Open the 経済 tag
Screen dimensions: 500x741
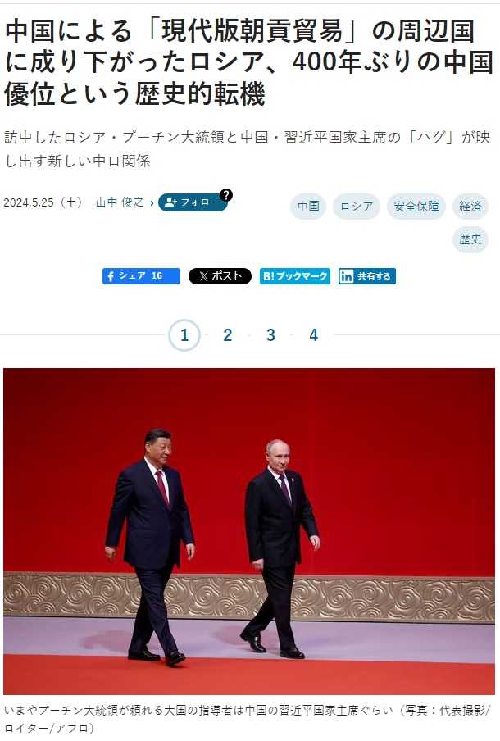[x=470, y=206]
